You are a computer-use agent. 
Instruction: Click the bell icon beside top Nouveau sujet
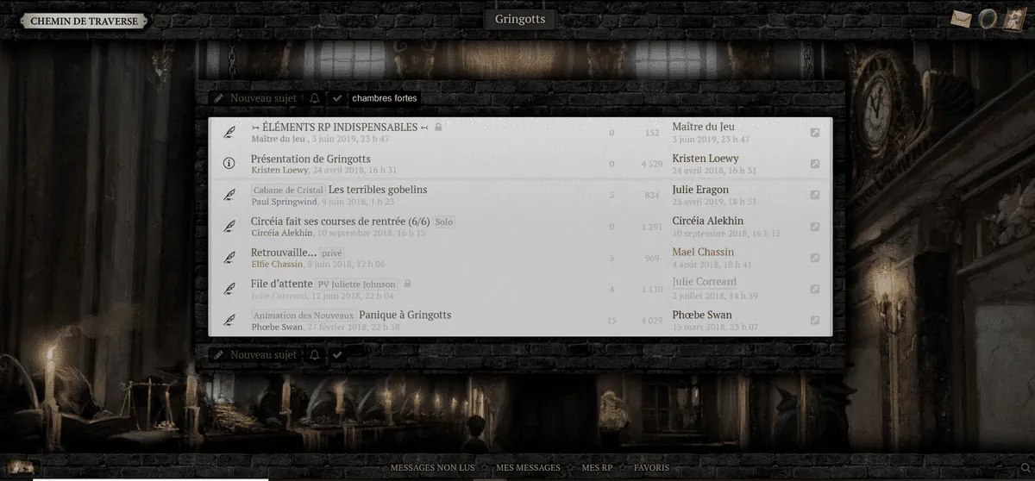coord(315,98)
